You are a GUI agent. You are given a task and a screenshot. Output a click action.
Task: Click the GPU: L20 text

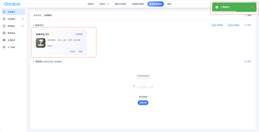62,40
